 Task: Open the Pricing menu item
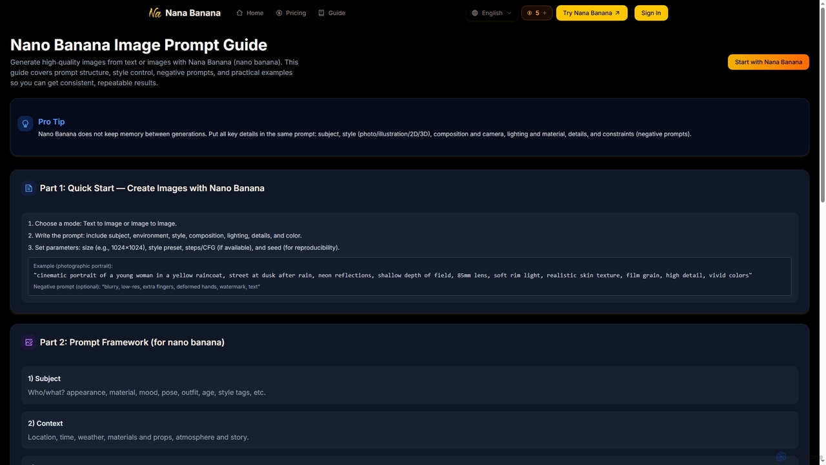click(291, 13)
